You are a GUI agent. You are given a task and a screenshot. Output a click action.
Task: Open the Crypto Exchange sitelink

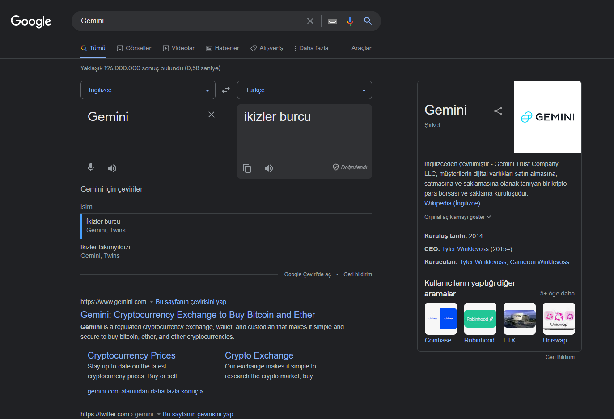pyautogui.click(x=259, y=355)
